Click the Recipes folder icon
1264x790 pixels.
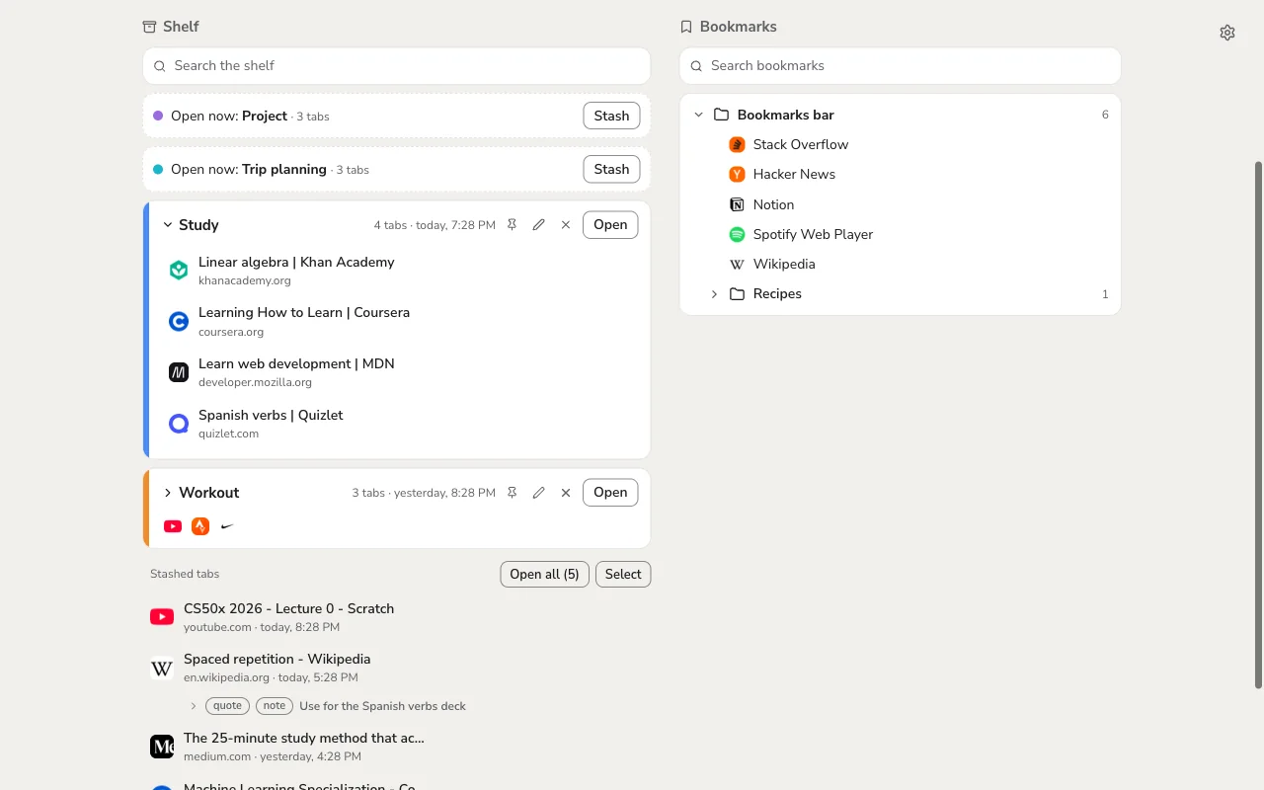click(x=737, y=293)
